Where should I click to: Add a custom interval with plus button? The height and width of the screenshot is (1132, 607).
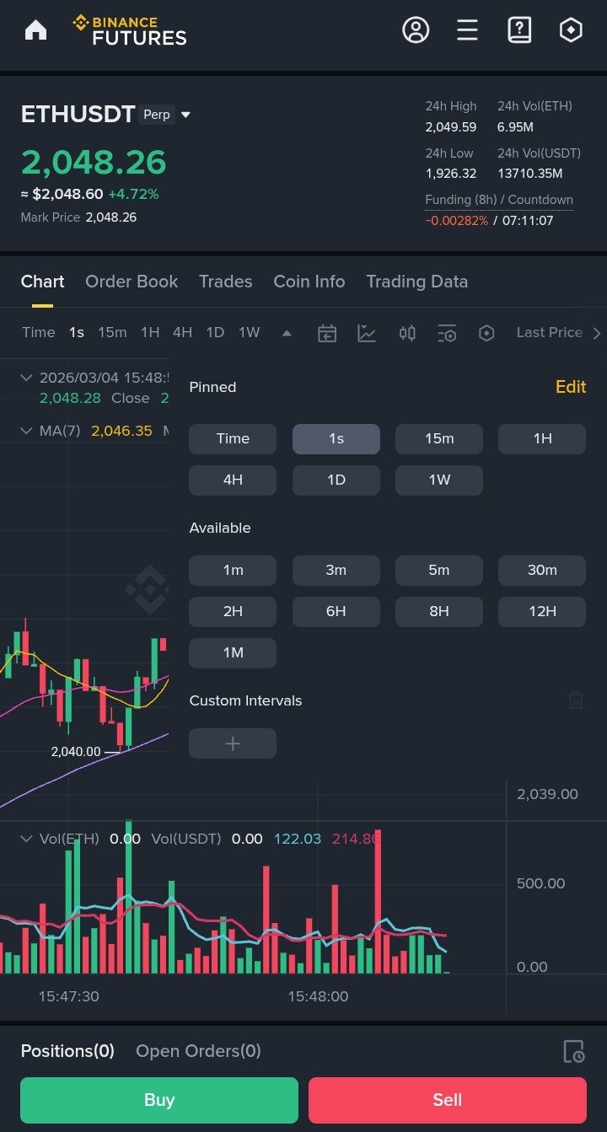click(233, 743)
